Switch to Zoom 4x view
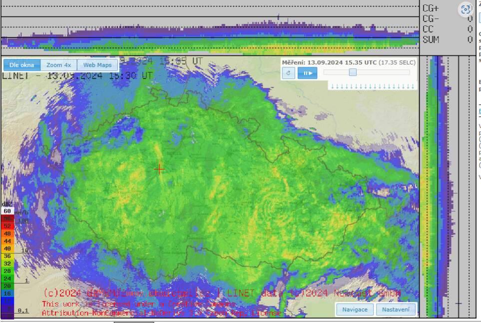 point(58,65)
